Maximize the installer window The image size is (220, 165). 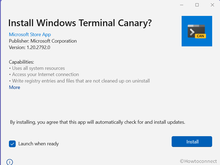pyautogui.click(x=197, y=5)
